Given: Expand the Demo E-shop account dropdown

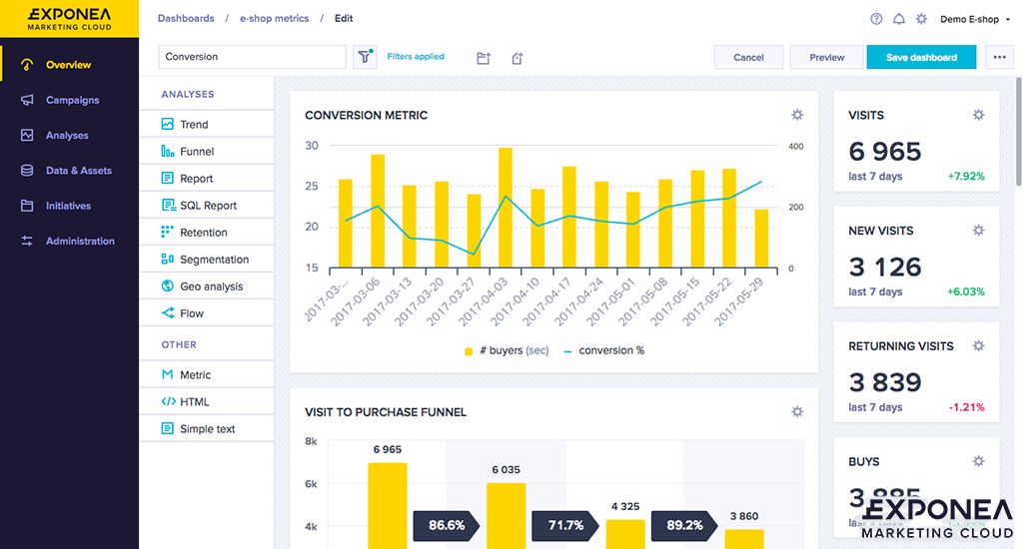Looking at the screenshot, I should 974,19.
